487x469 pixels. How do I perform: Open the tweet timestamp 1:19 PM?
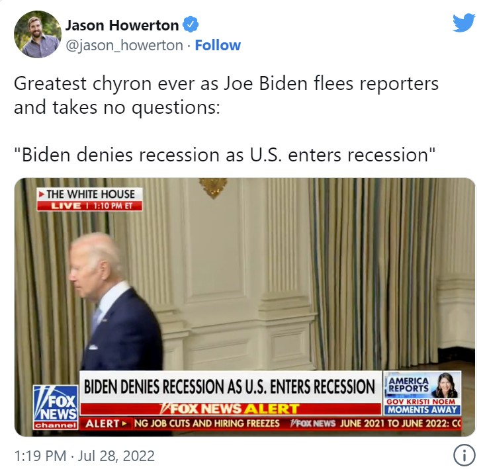[40, 456]
